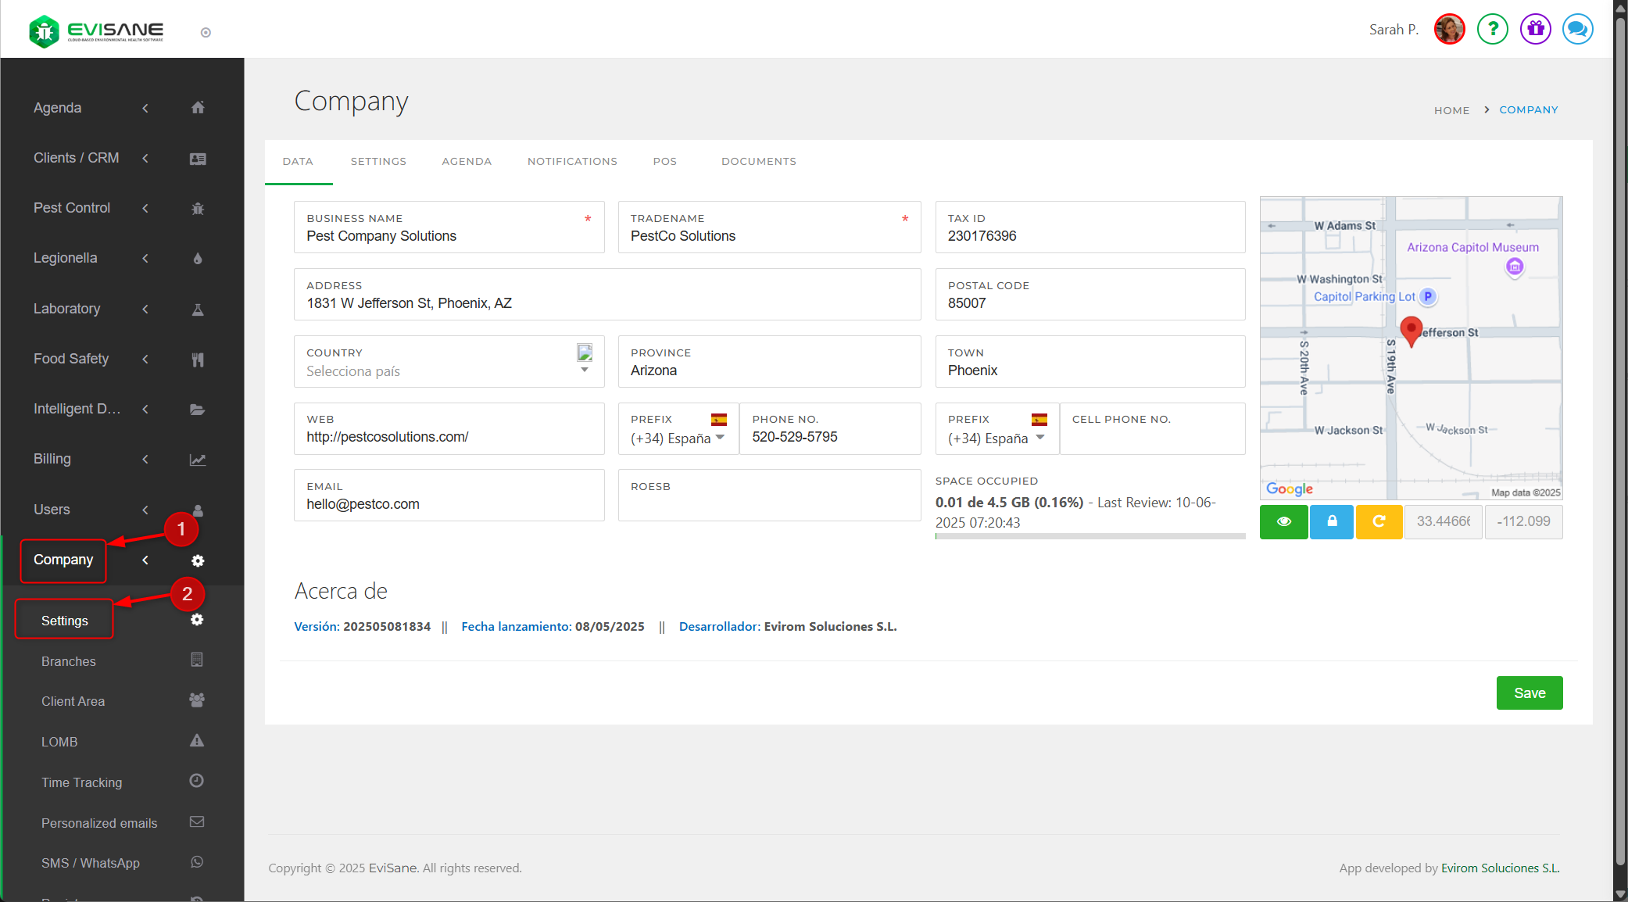This screenshot has height=902, width=1628.
Task: Click the ROESB input field
Action: click(x=769, y=496)
